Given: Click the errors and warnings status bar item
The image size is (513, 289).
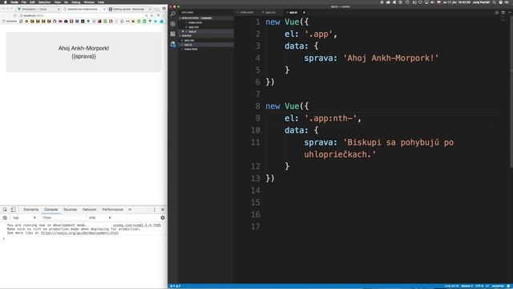Looking at the screenshot, I should [176, 286].
